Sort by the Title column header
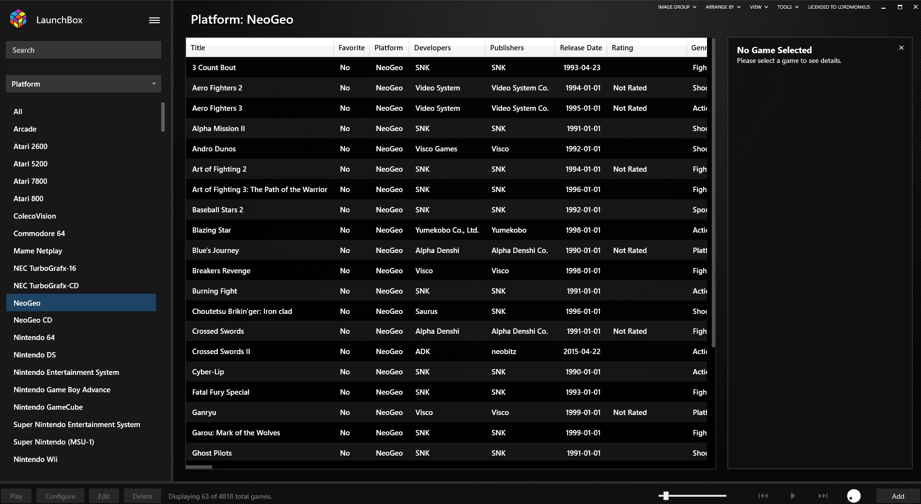921x504 pixels. click(260, 47)
